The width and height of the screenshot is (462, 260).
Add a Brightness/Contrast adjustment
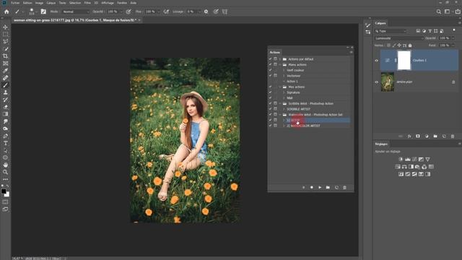tap(401, 159)
